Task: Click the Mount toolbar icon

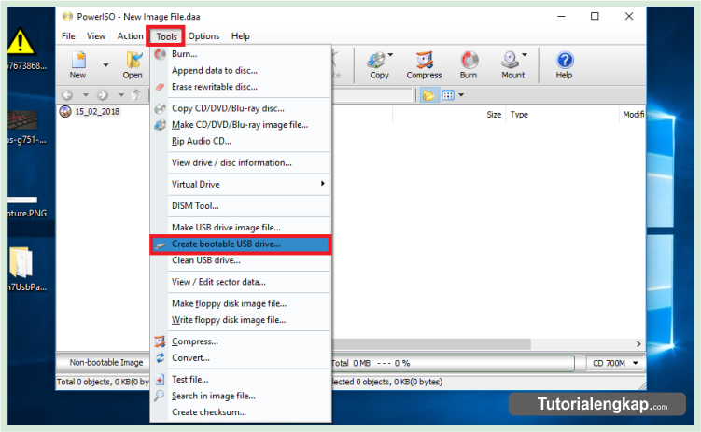Action: (512, 64)
